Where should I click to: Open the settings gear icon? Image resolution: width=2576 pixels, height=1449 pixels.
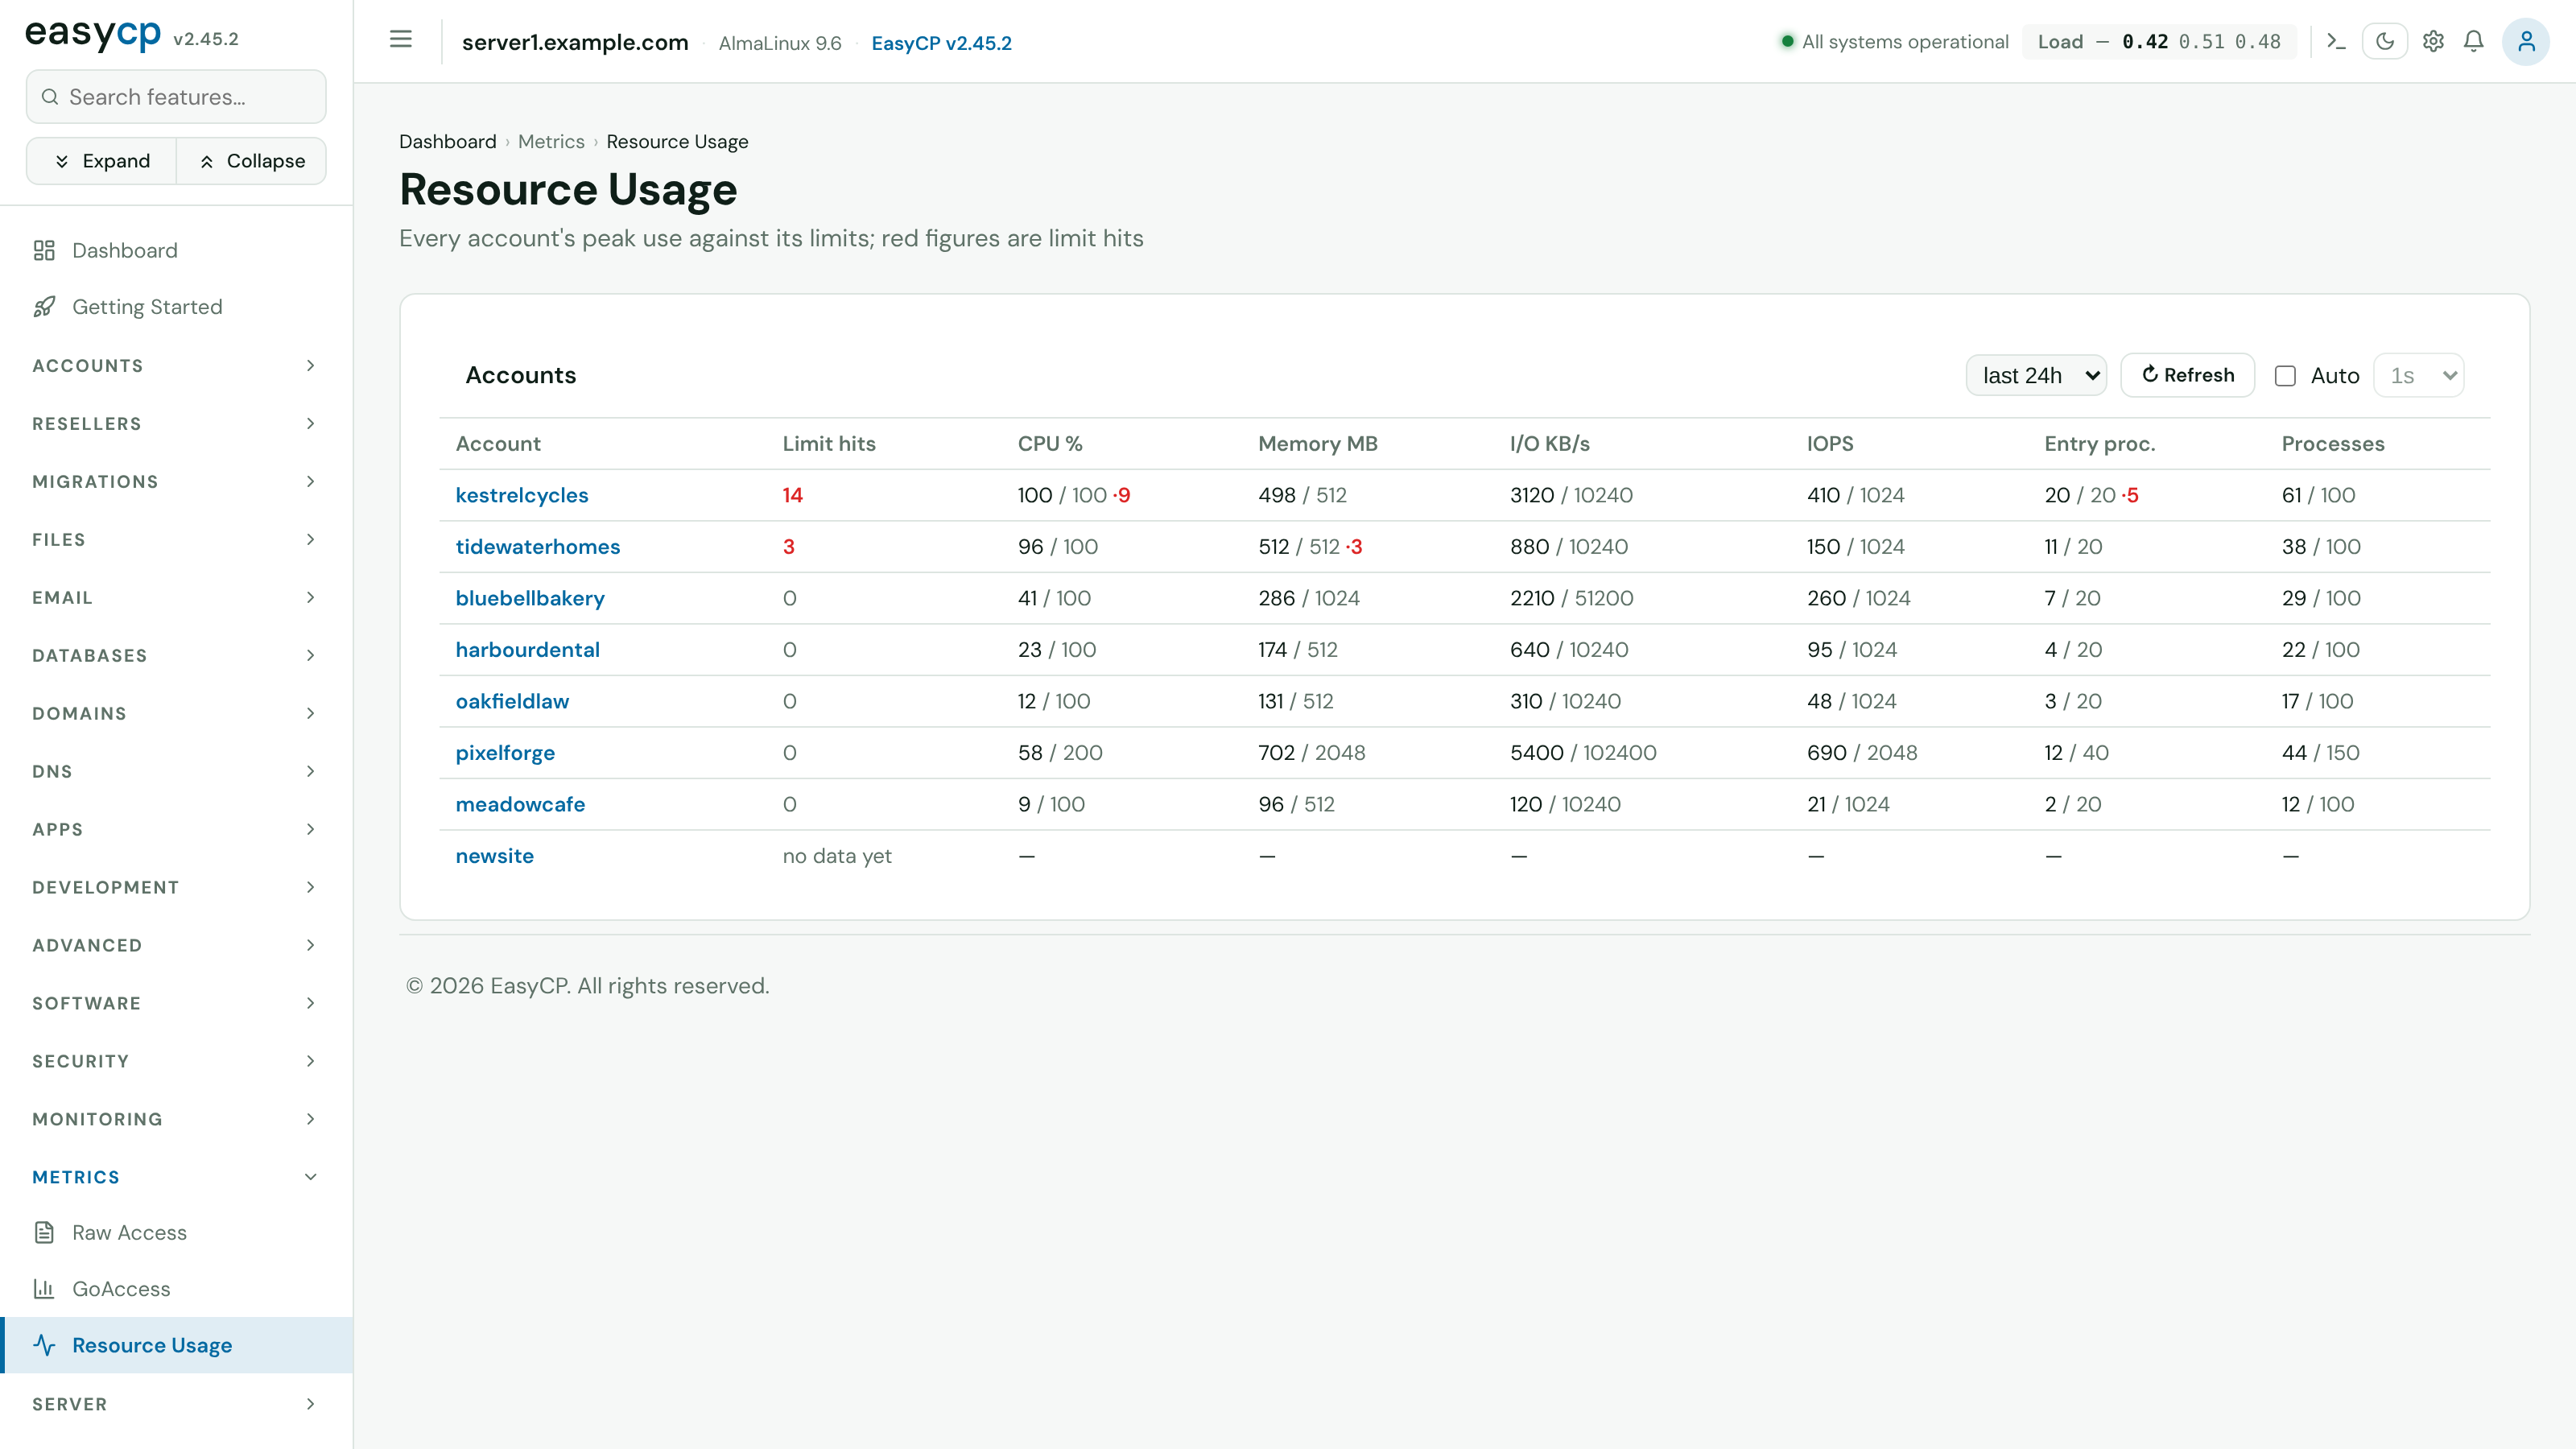(2433, 41)
